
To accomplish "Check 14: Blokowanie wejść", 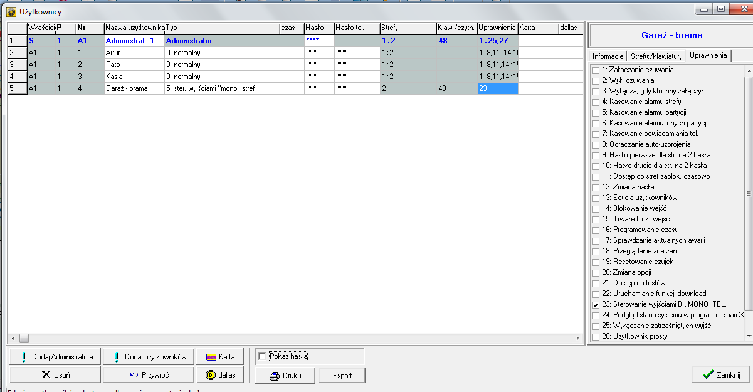I will [x=596, y=208].
